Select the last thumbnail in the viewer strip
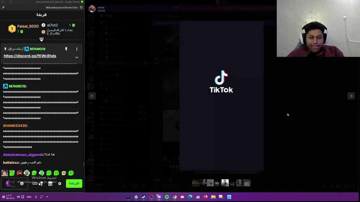360x202 pixels. click(x=247, y=183)
